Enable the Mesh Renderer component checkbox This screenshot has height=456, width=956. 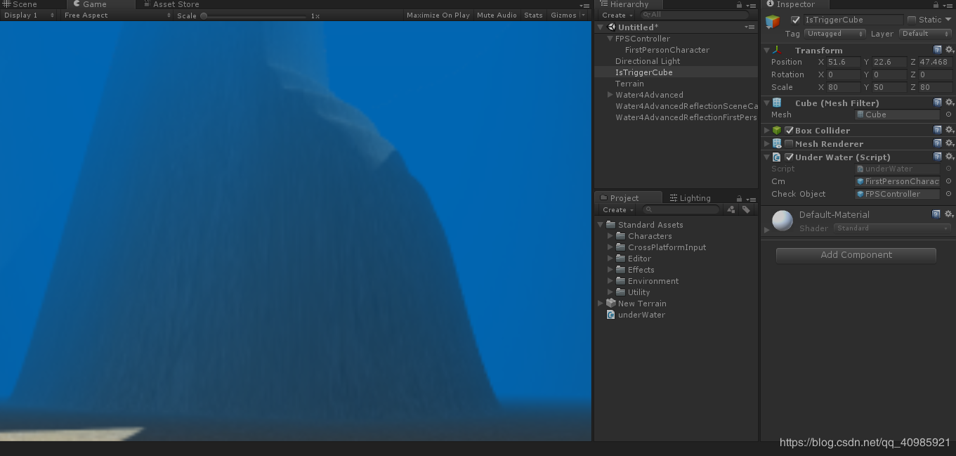point(789,143)
